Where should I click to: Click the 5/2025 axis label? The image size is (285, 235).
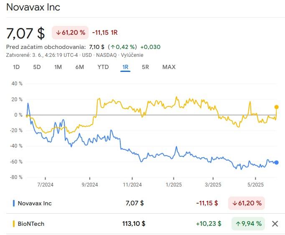coord(255,185)
